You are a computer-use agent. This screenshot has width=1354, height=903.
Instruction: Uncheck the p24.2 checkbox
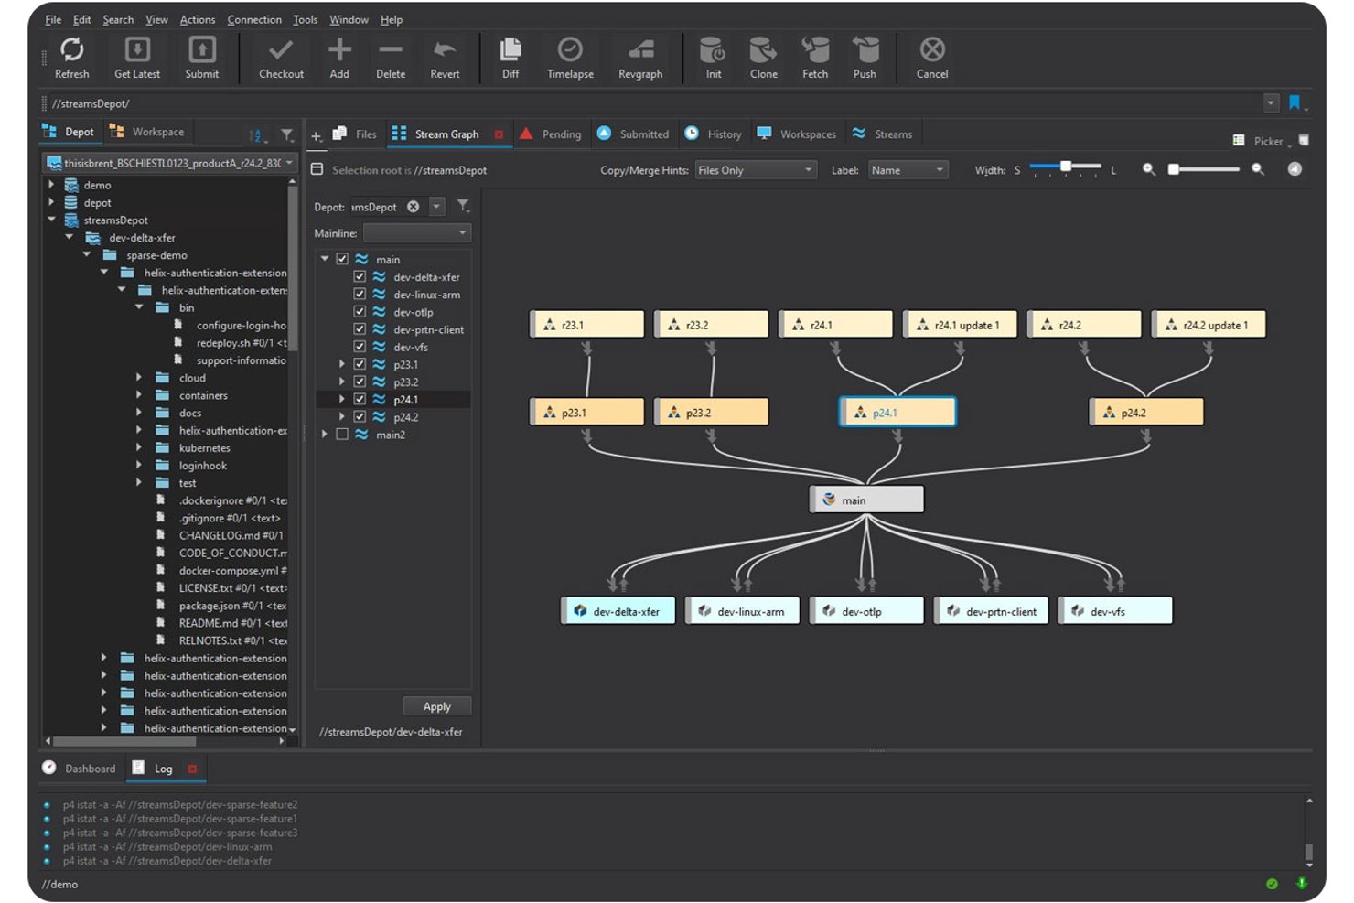coord(360,416)
